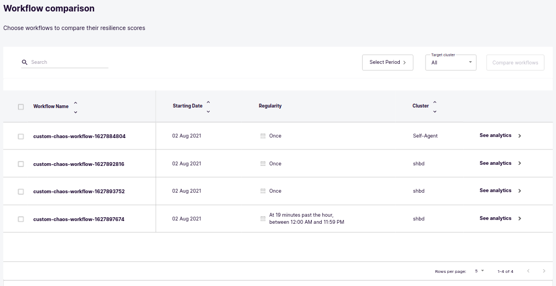
Task: Go to next page arrow in pagination
Action: tap(544, 271)
